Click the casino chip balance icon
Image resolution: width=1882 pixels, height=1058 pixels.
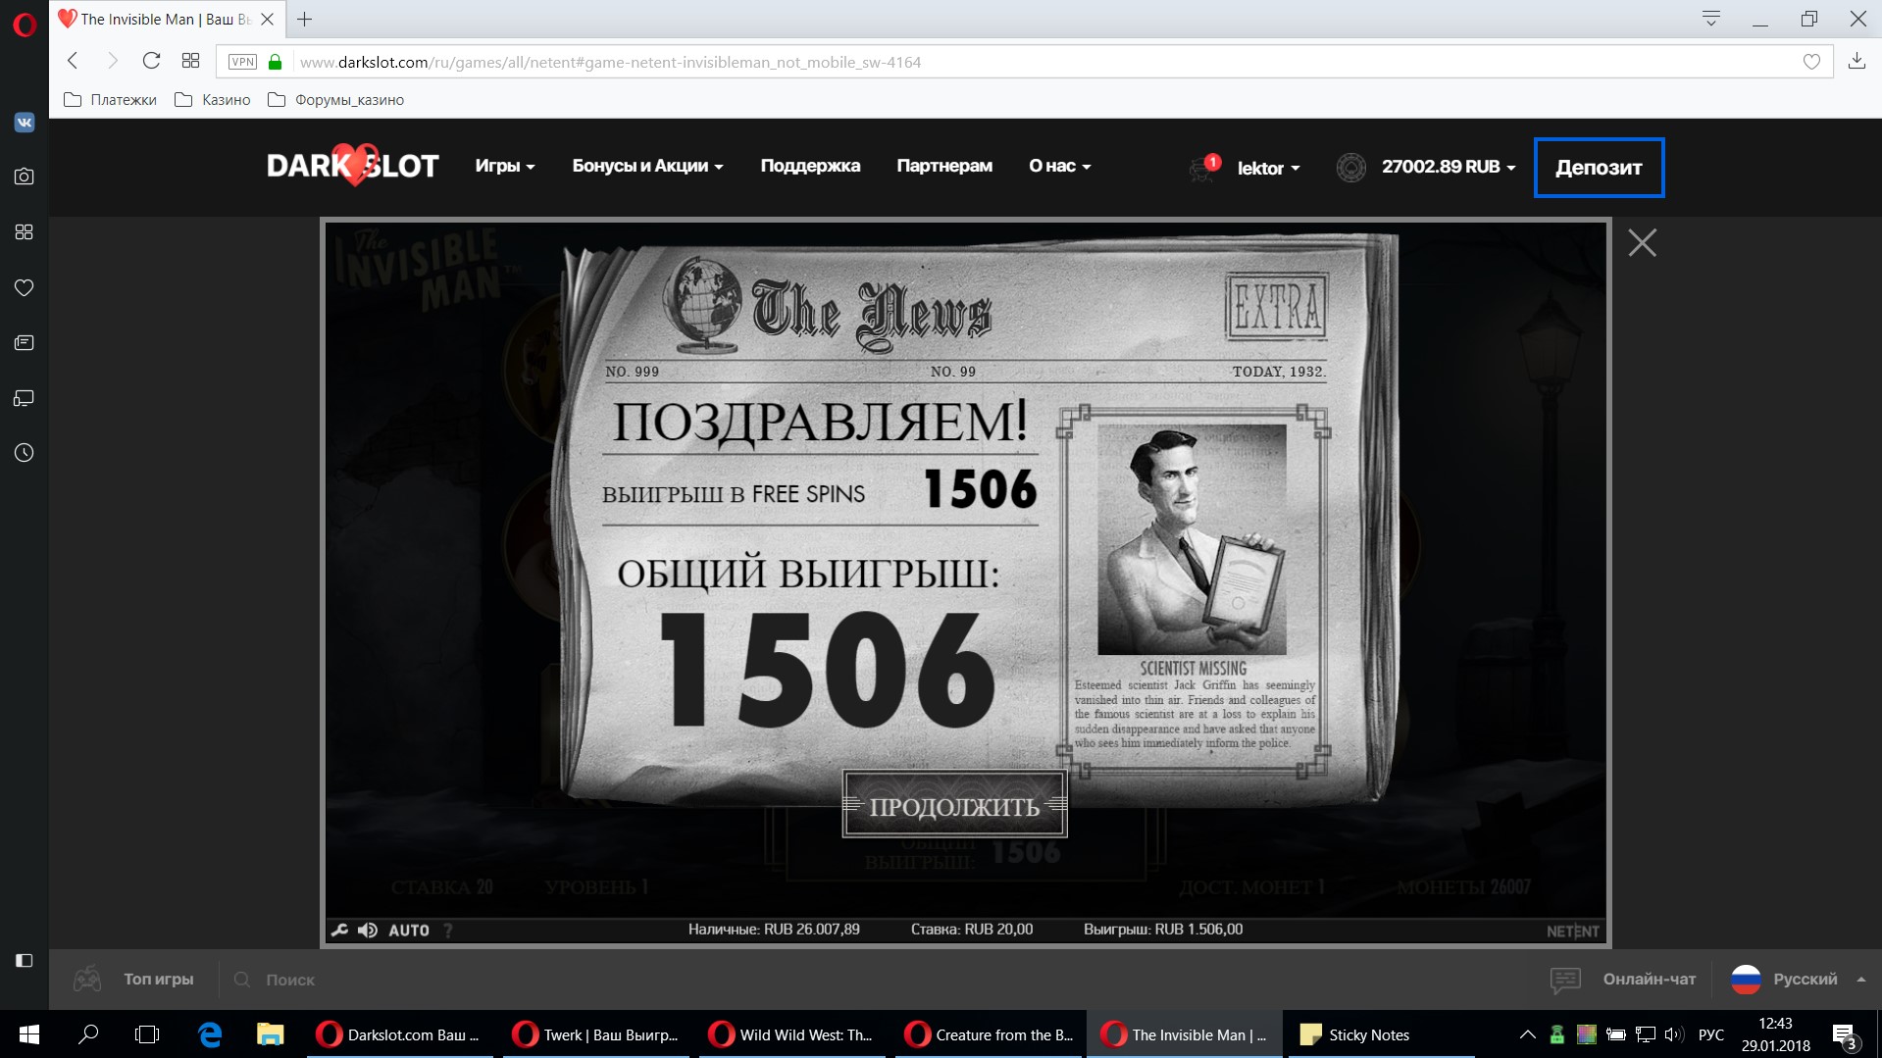[1350, 168]
